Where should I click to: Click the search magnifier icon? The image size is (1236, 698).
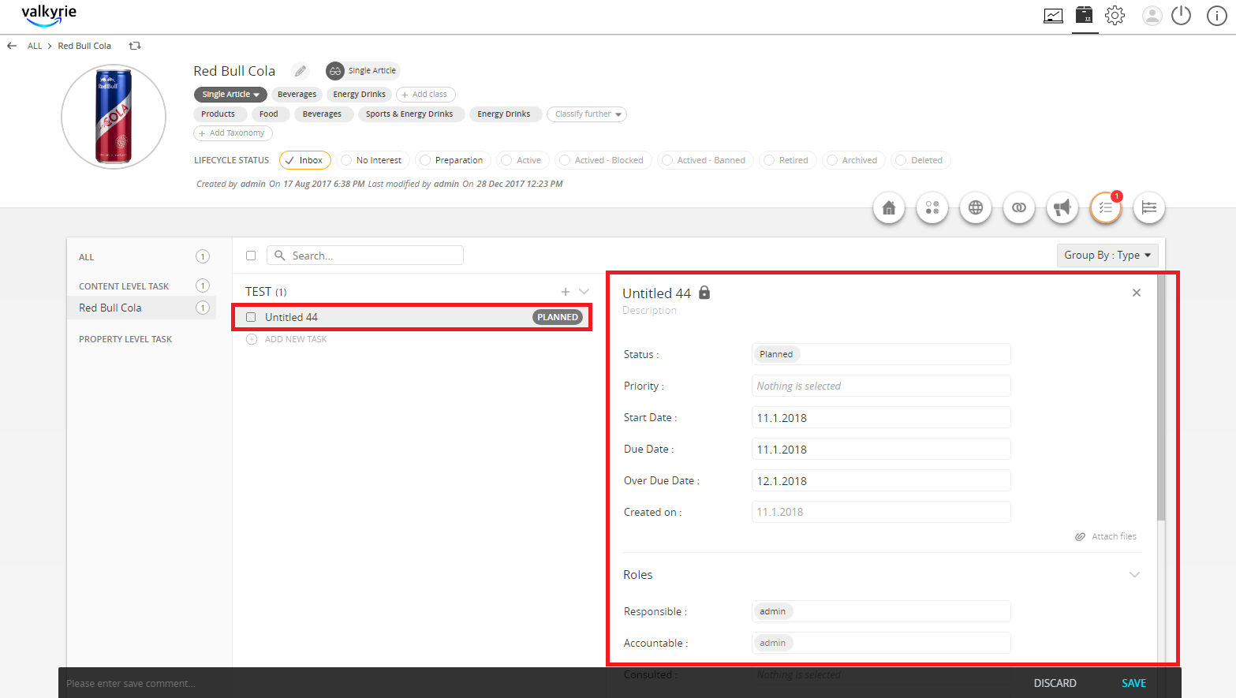279,256
